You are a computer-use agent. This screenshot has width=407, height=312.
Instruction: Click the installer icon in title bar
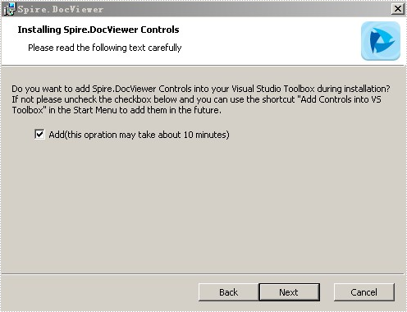click(x=10, y=9)
